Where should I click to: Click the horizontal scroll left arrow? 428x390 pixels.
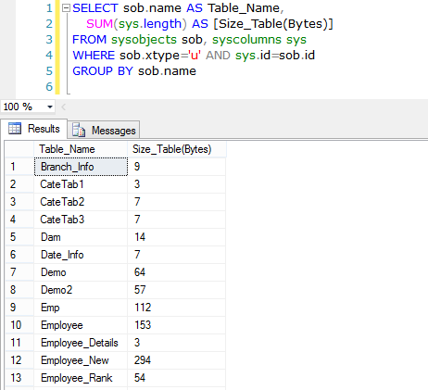click(x=63, y=107)
